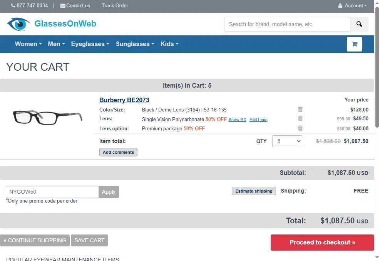Click Save Cart button
Screen dimensions: 380x261
(x=89, y=241)
